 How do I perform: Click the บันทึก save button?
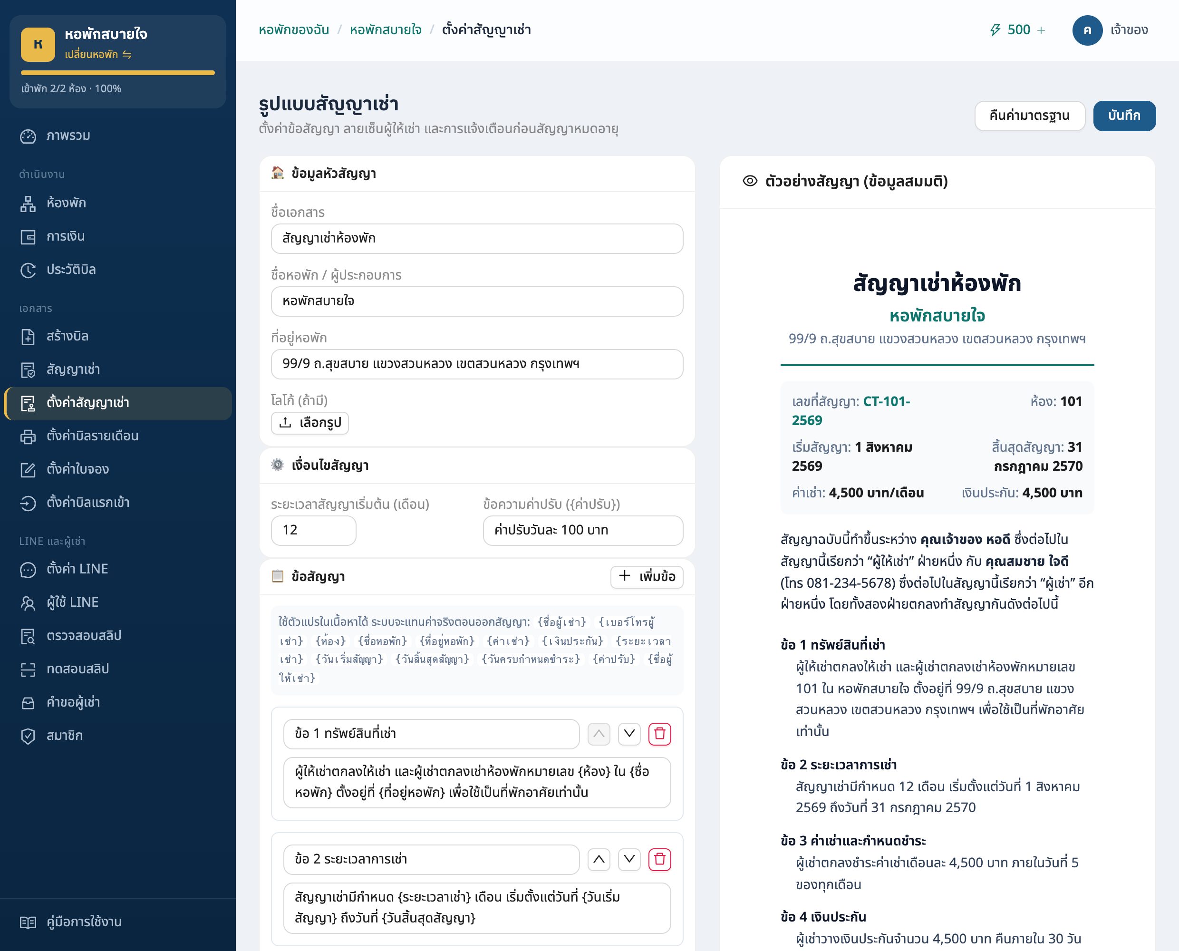pyautogui.click(x=1124, y=116)
